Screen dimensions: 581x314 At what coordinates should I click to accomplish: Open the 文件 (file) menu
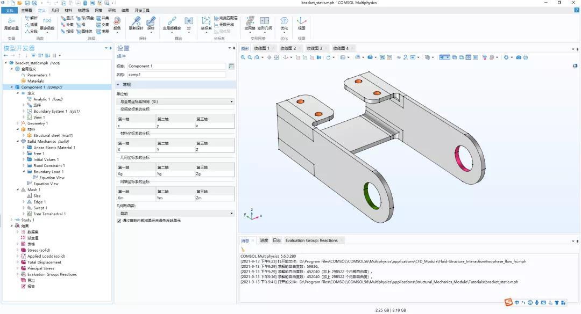coord(10,10)
